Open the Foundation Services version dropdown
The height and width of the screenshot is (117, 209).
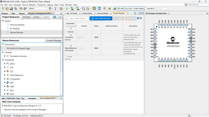tap(81, 37)
